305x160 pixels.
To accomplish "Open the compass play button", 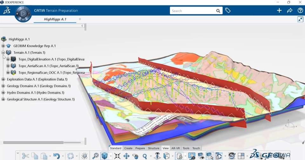I will click(23, 14).
